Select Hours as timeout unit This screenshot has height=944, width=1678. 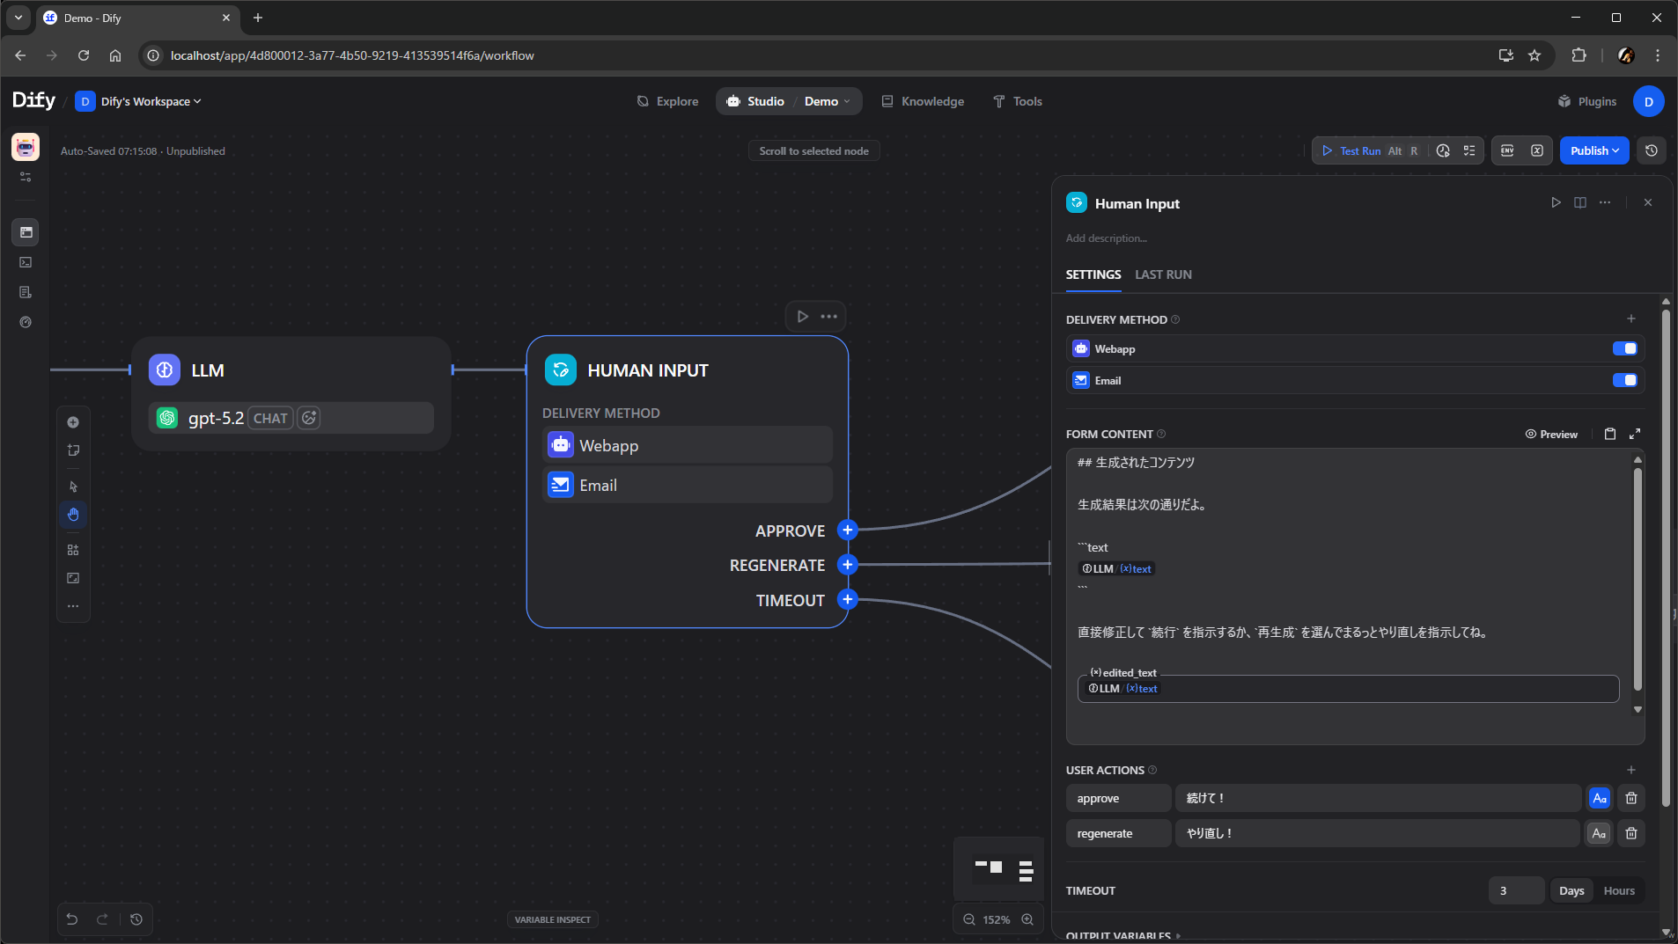click(x=1618, y=890)
